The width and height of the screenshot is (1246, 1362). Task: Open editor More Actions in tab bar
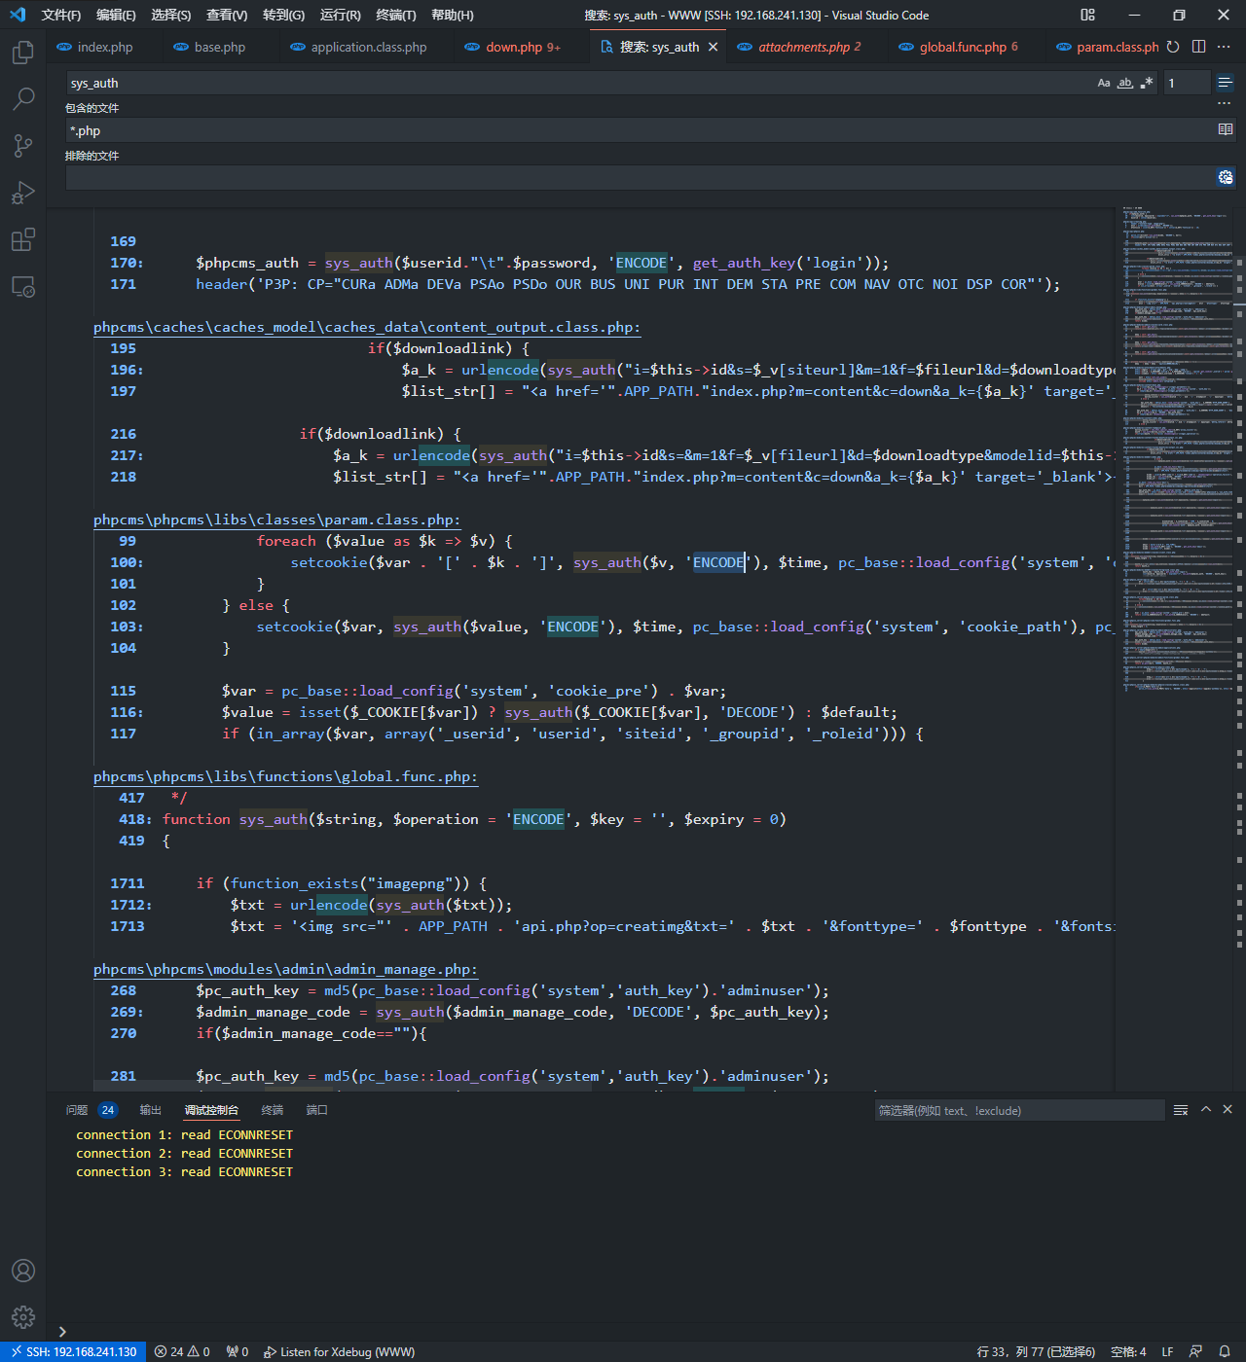[x=1225, y=47]
